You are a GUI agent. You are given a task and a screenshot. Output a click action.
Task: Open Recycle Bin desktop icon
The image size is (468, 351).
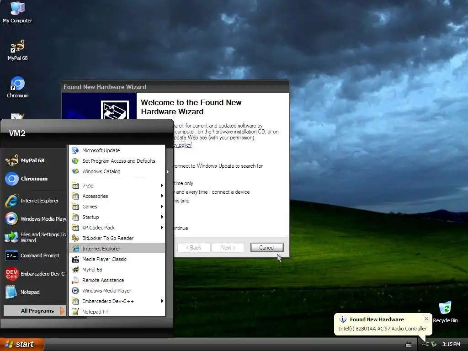pyautogui.click(x=445, y=308)
